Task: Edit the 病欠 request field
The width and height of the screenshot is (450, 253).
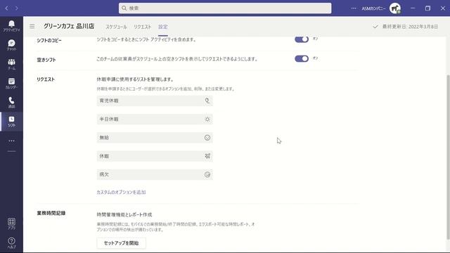Action: 155,174
